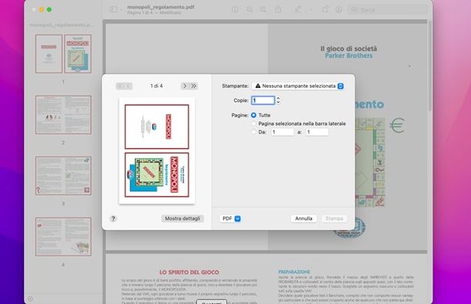Open the Stampante printer dropdown
This screenshot has height=304, width=471.
[x=298, y=86]
